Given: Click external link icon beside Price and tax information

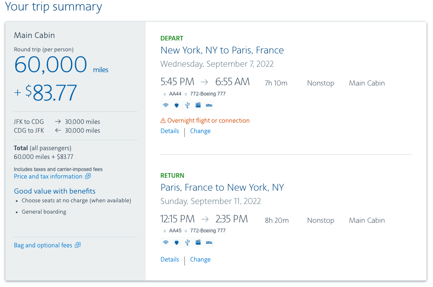Looking at the screenshot, I should coord(88,176).
